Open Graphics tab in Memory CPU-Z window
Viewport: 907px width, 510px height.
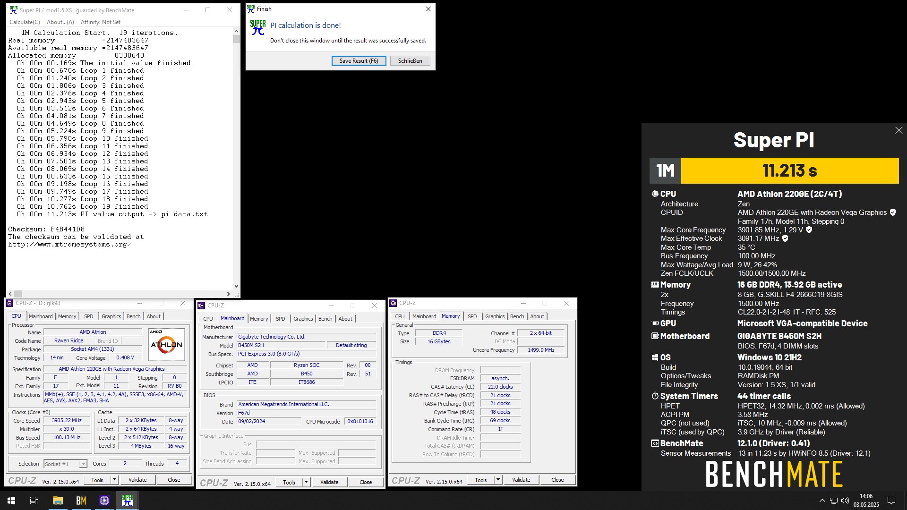click(x=495, y=316)
